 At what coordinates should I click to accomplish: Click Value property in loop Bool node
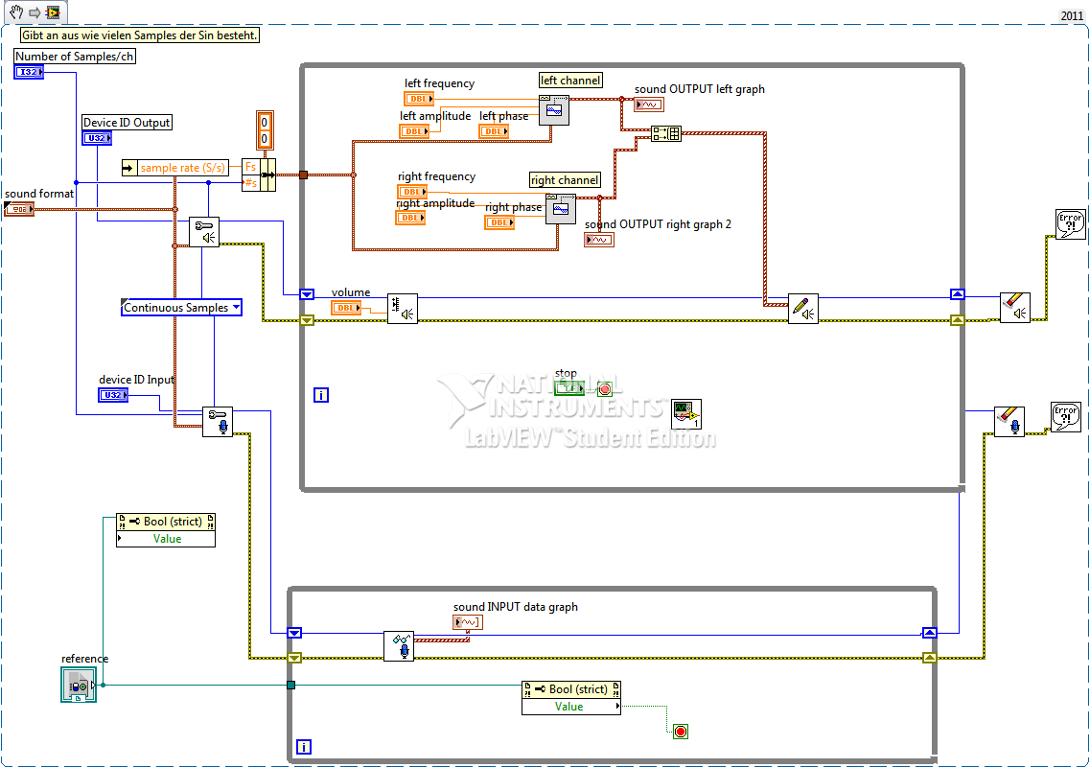click(x=570, y=706)
